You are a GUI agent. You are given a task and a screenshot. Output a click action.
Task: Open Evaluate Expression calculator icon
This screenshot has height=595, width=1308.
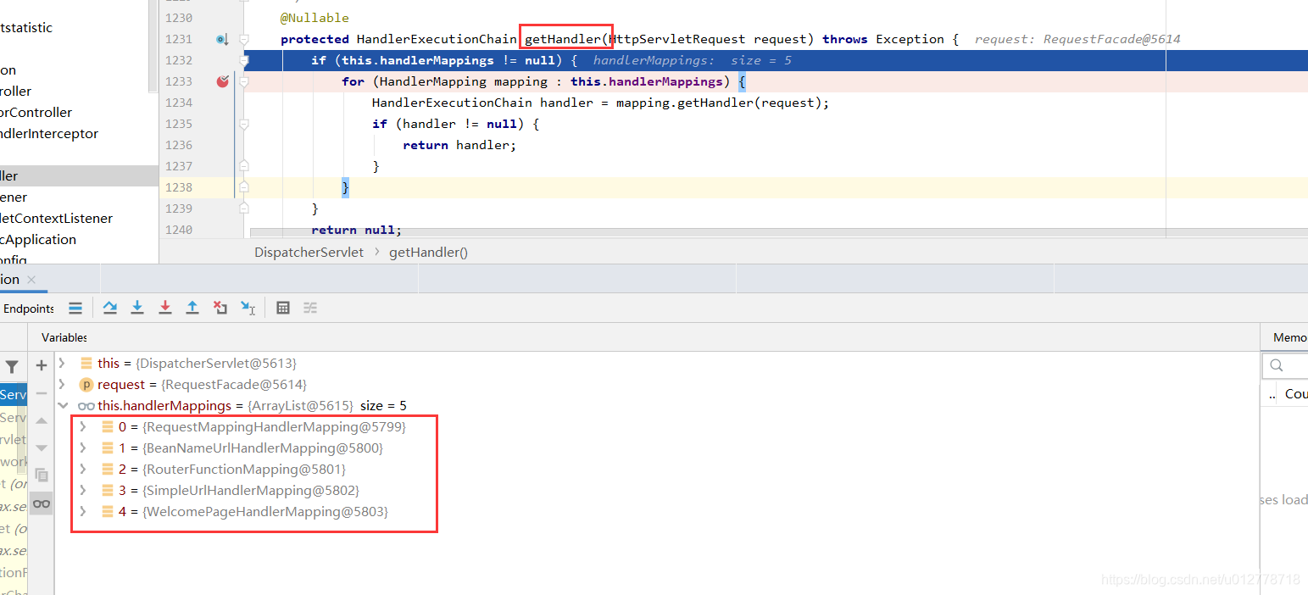[283, 308]
